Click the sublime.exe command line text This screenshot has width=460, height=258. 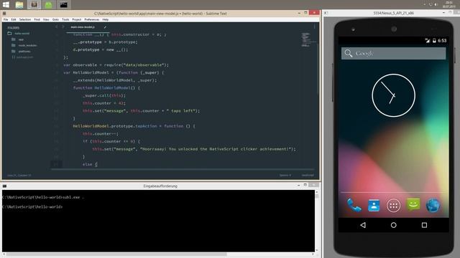click(43, 198)
